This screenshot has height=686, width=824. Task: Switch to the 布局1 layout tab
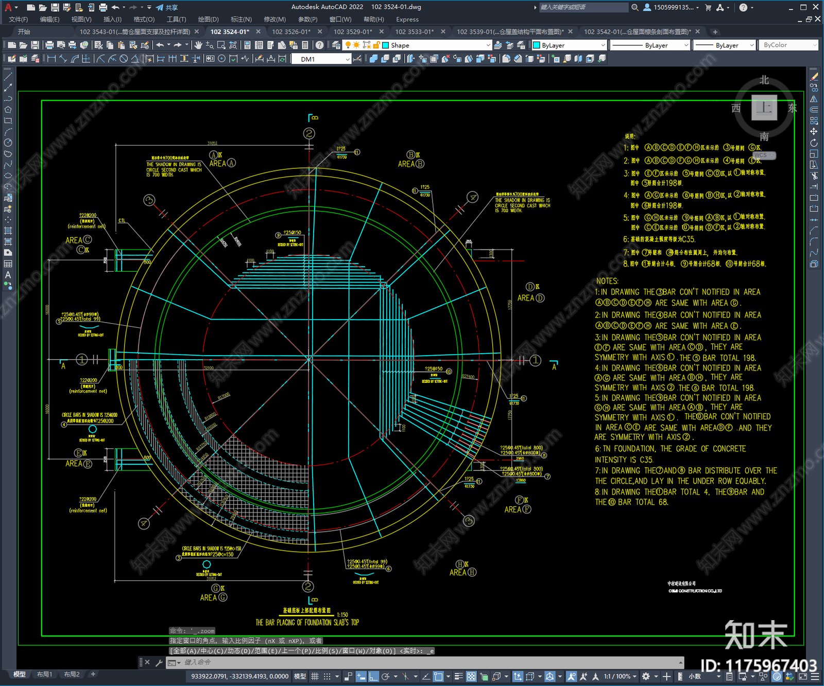(45, 674)
